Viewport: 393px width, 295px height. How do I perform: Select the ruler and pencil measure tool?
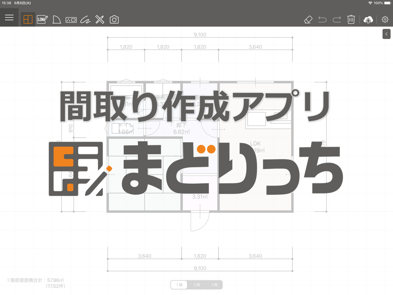click(x=100, y=19)
